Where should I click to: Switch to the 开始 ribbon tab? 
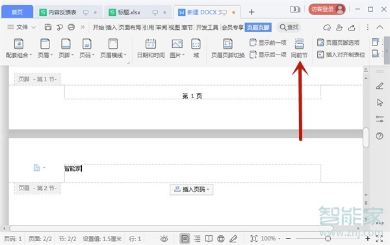pyautogui.click(x=98, y=27)
